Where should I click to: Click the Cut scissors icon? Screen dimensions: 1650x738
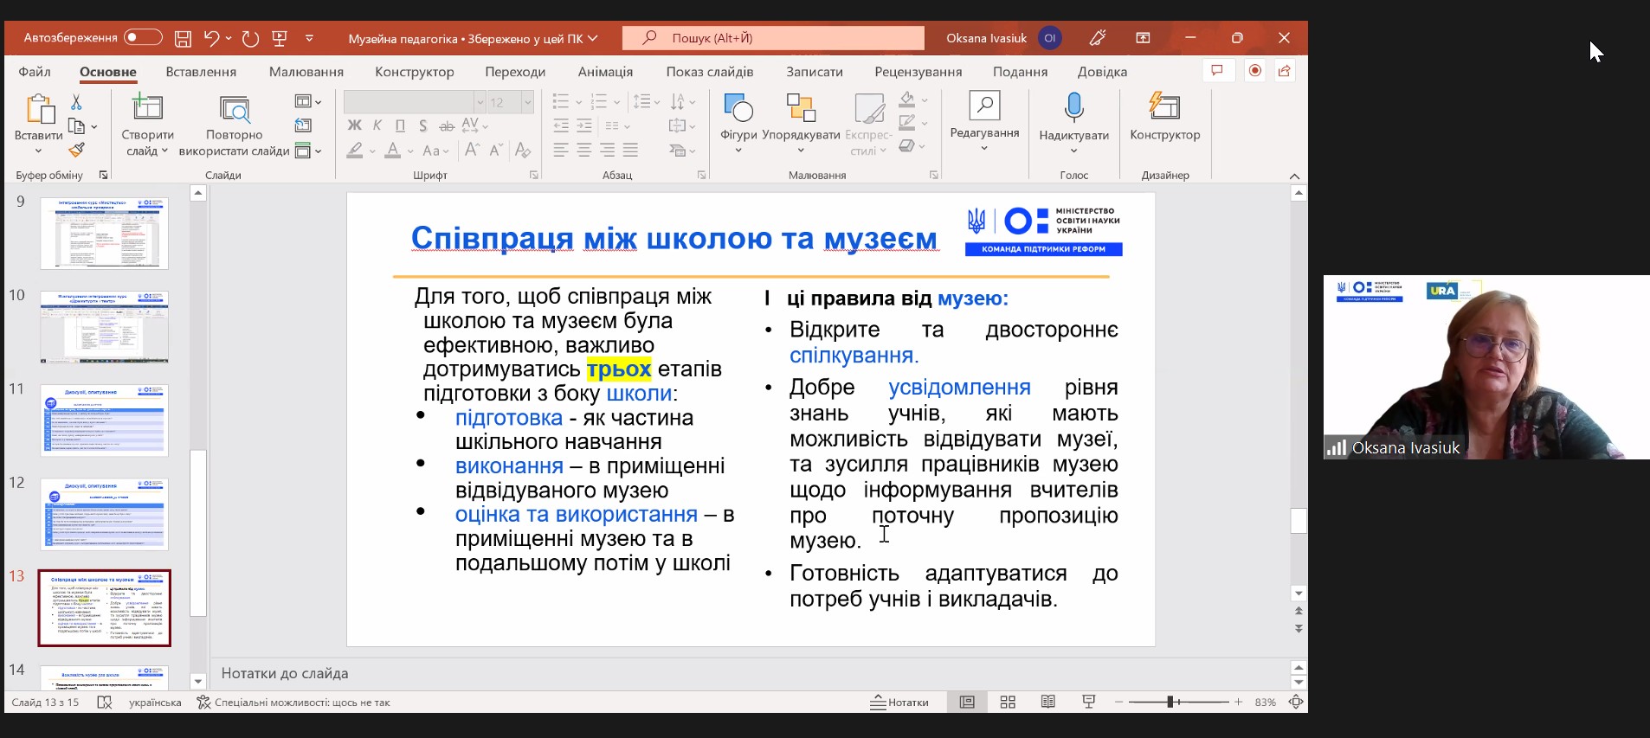(x=76, y=102)
